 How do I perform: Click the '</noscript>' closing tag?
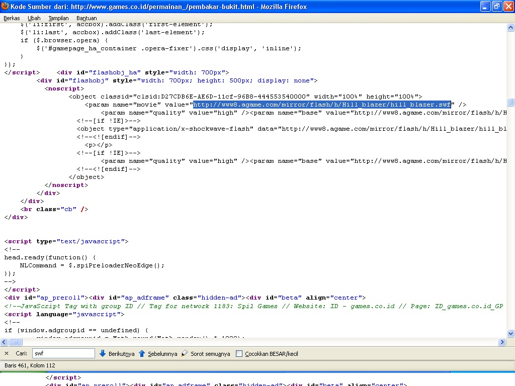coord(66,185)
